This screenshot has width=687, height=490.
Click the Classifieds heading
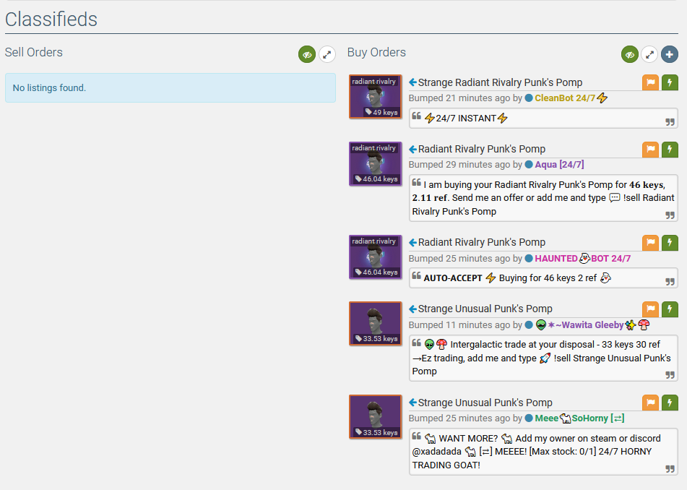pos(51,20)
